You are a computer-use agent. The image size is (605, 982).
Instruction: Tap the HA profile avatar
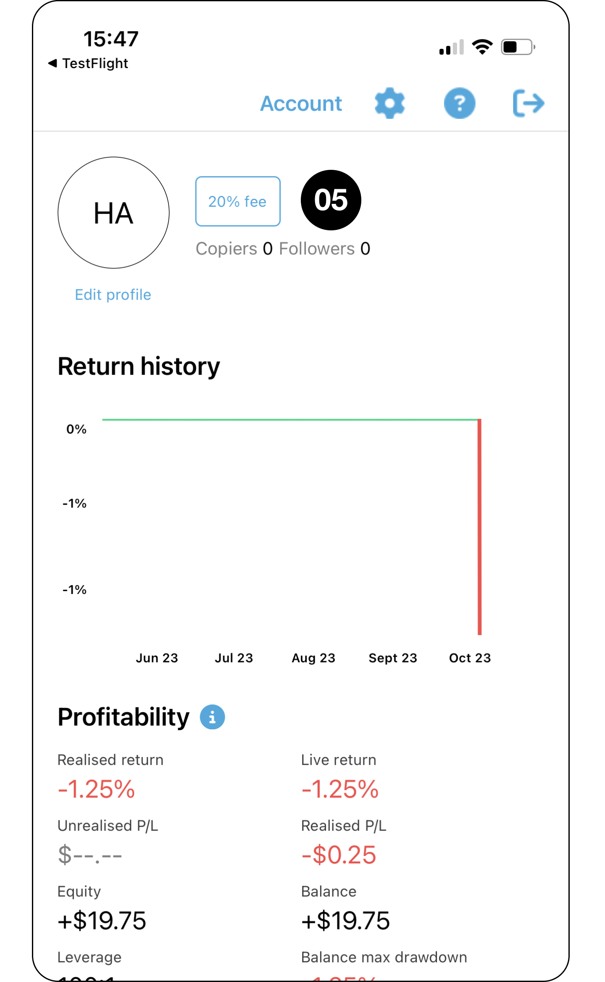[113, 213]
